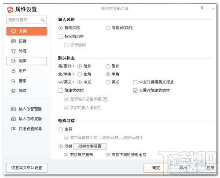
Task: Click the 快速设置向导 flag icon
Action: 13,129
